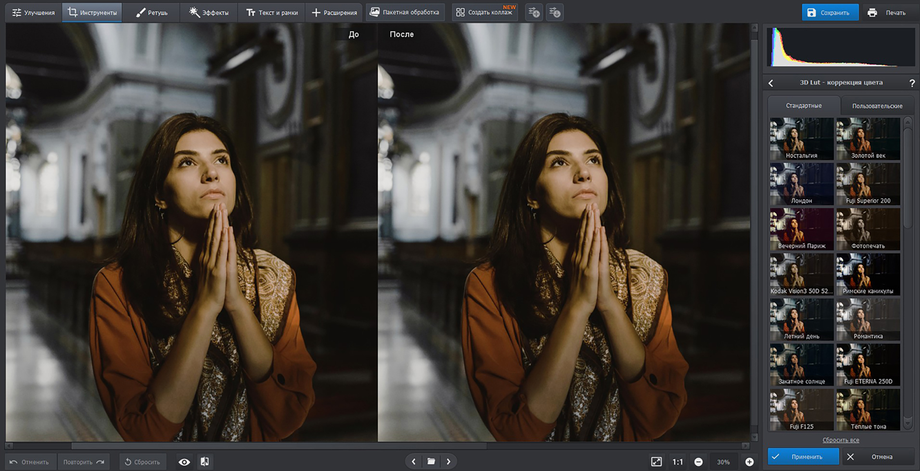Open the folder browse icon
The height and width of the screenshot is (471, 920).
point(431,461)
